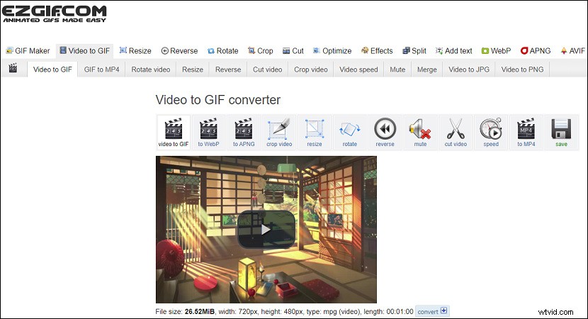This screenshot has width=588, height=319.
Task: Click the Video to GIF converter heading
Action: pyautogui.click(x=218, y=100)
